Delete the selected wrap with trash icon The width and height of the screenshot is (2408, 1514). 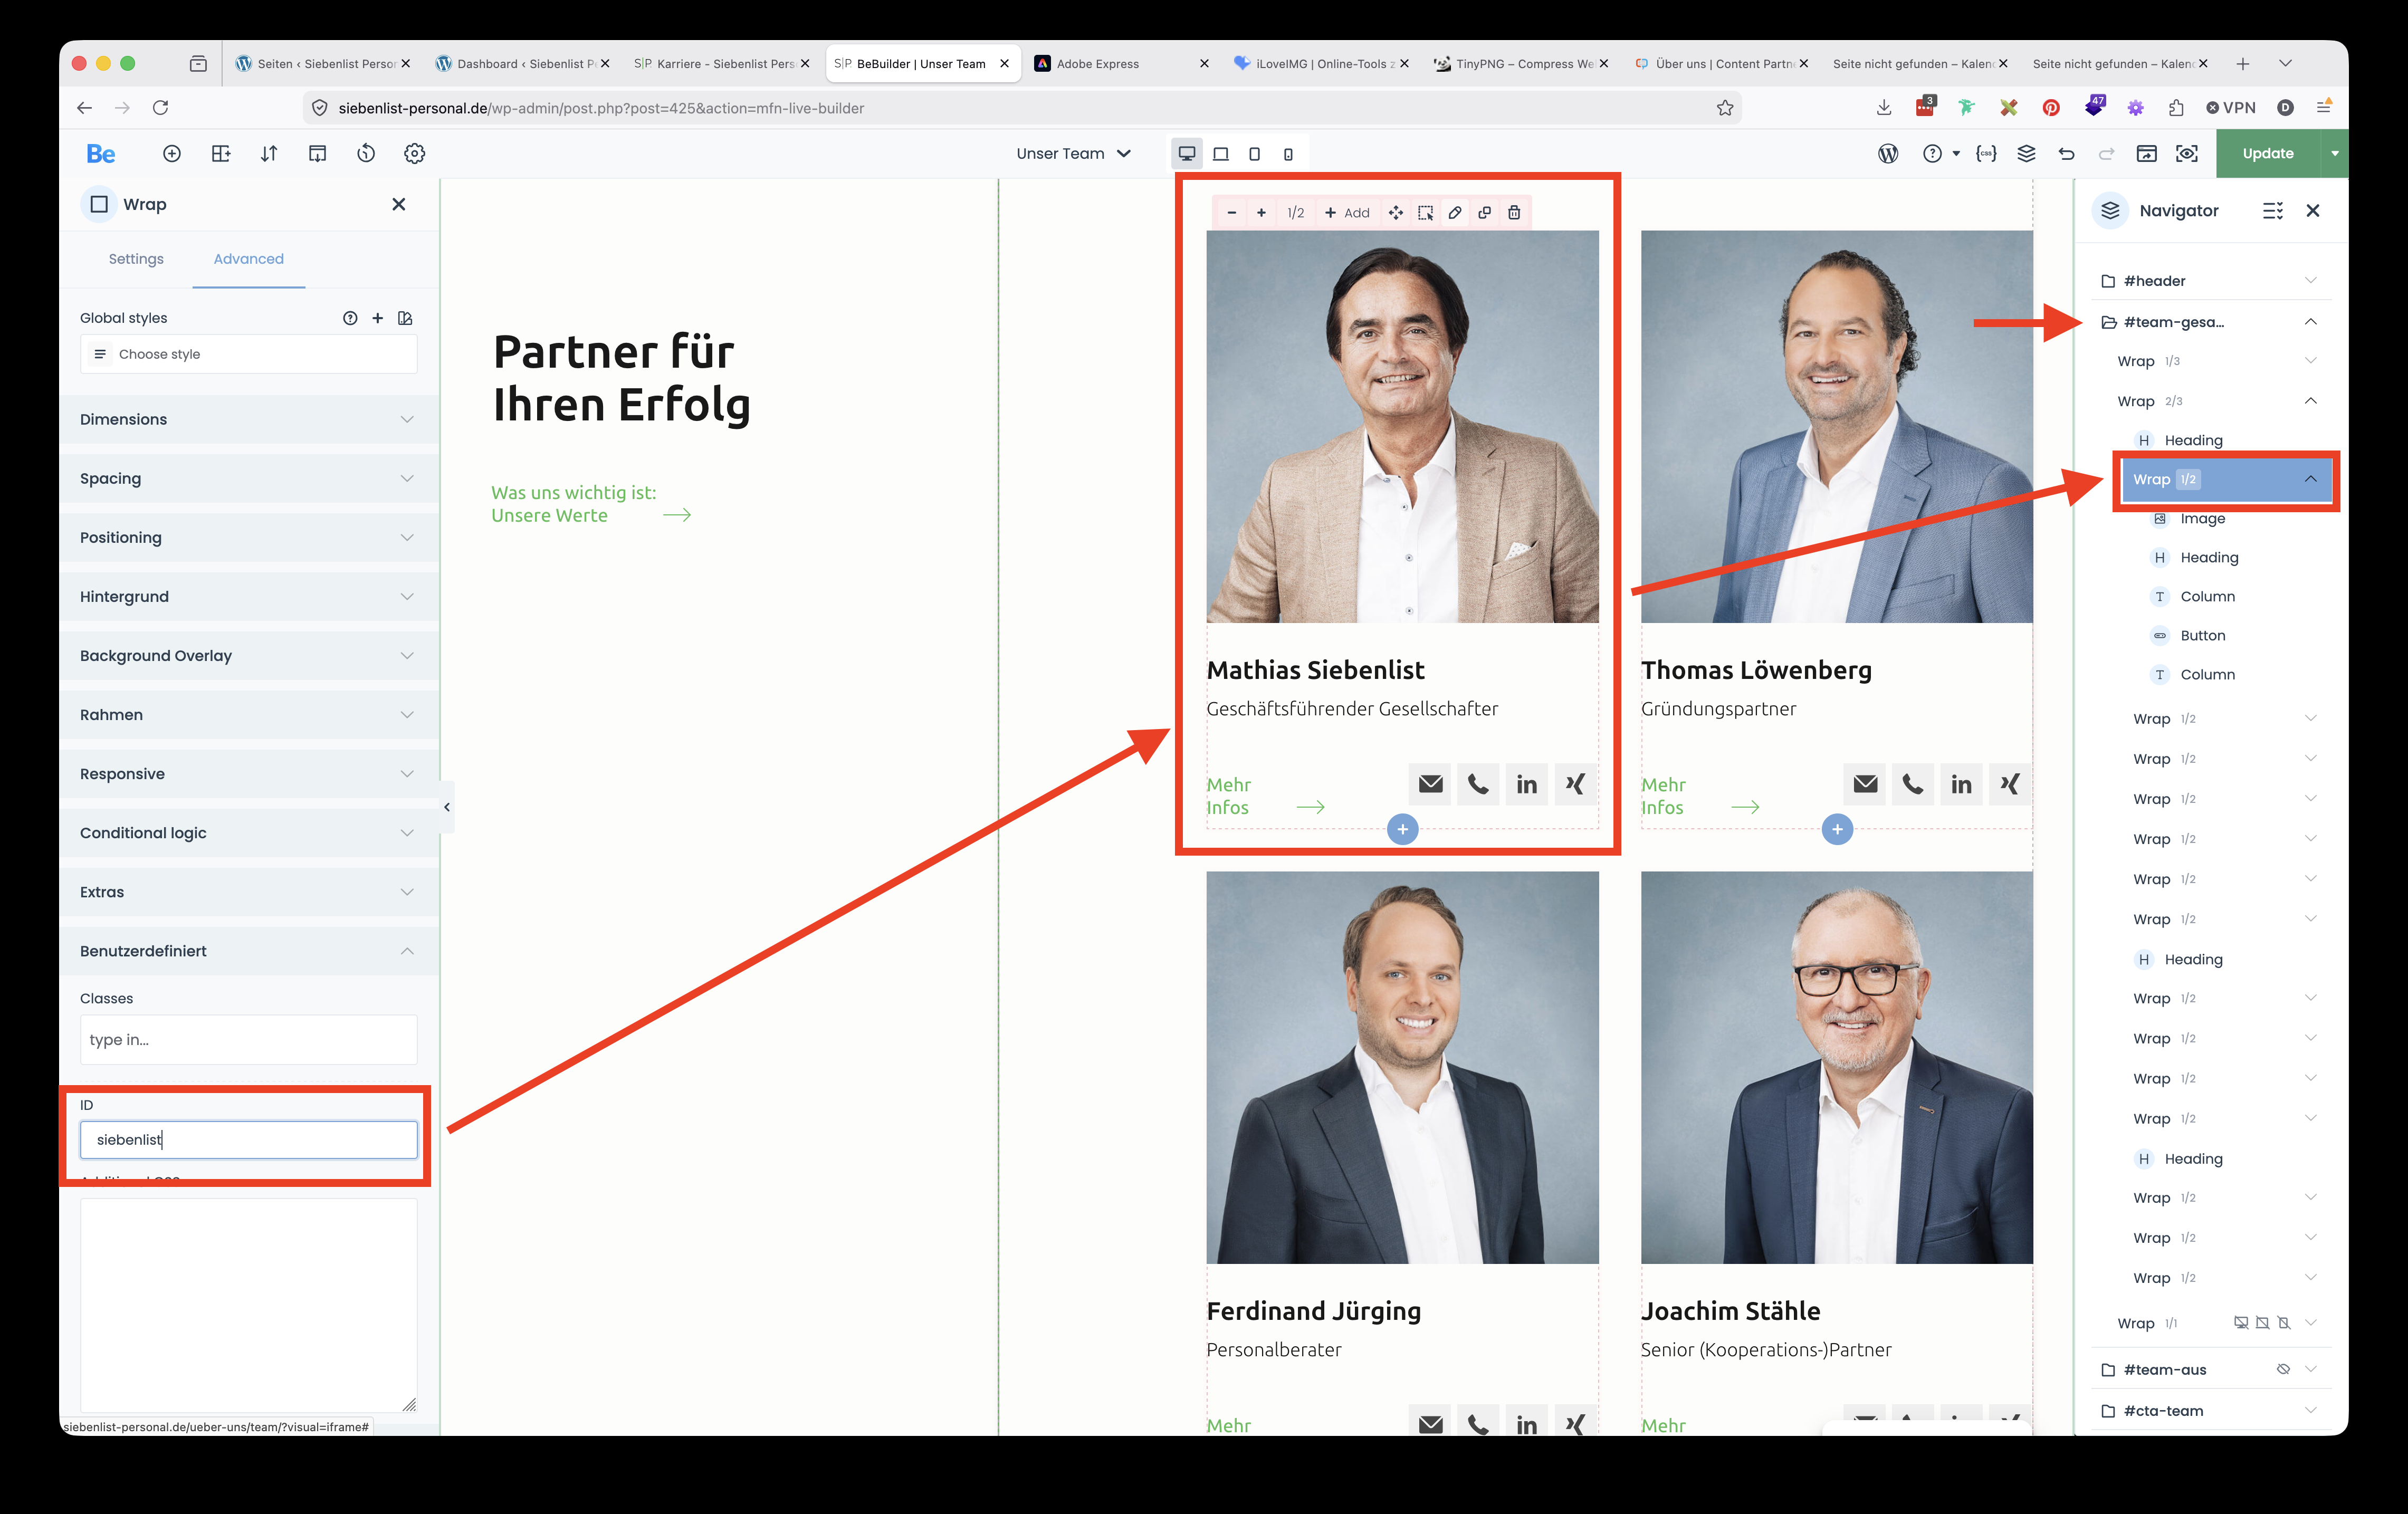tap(1514, 212)
